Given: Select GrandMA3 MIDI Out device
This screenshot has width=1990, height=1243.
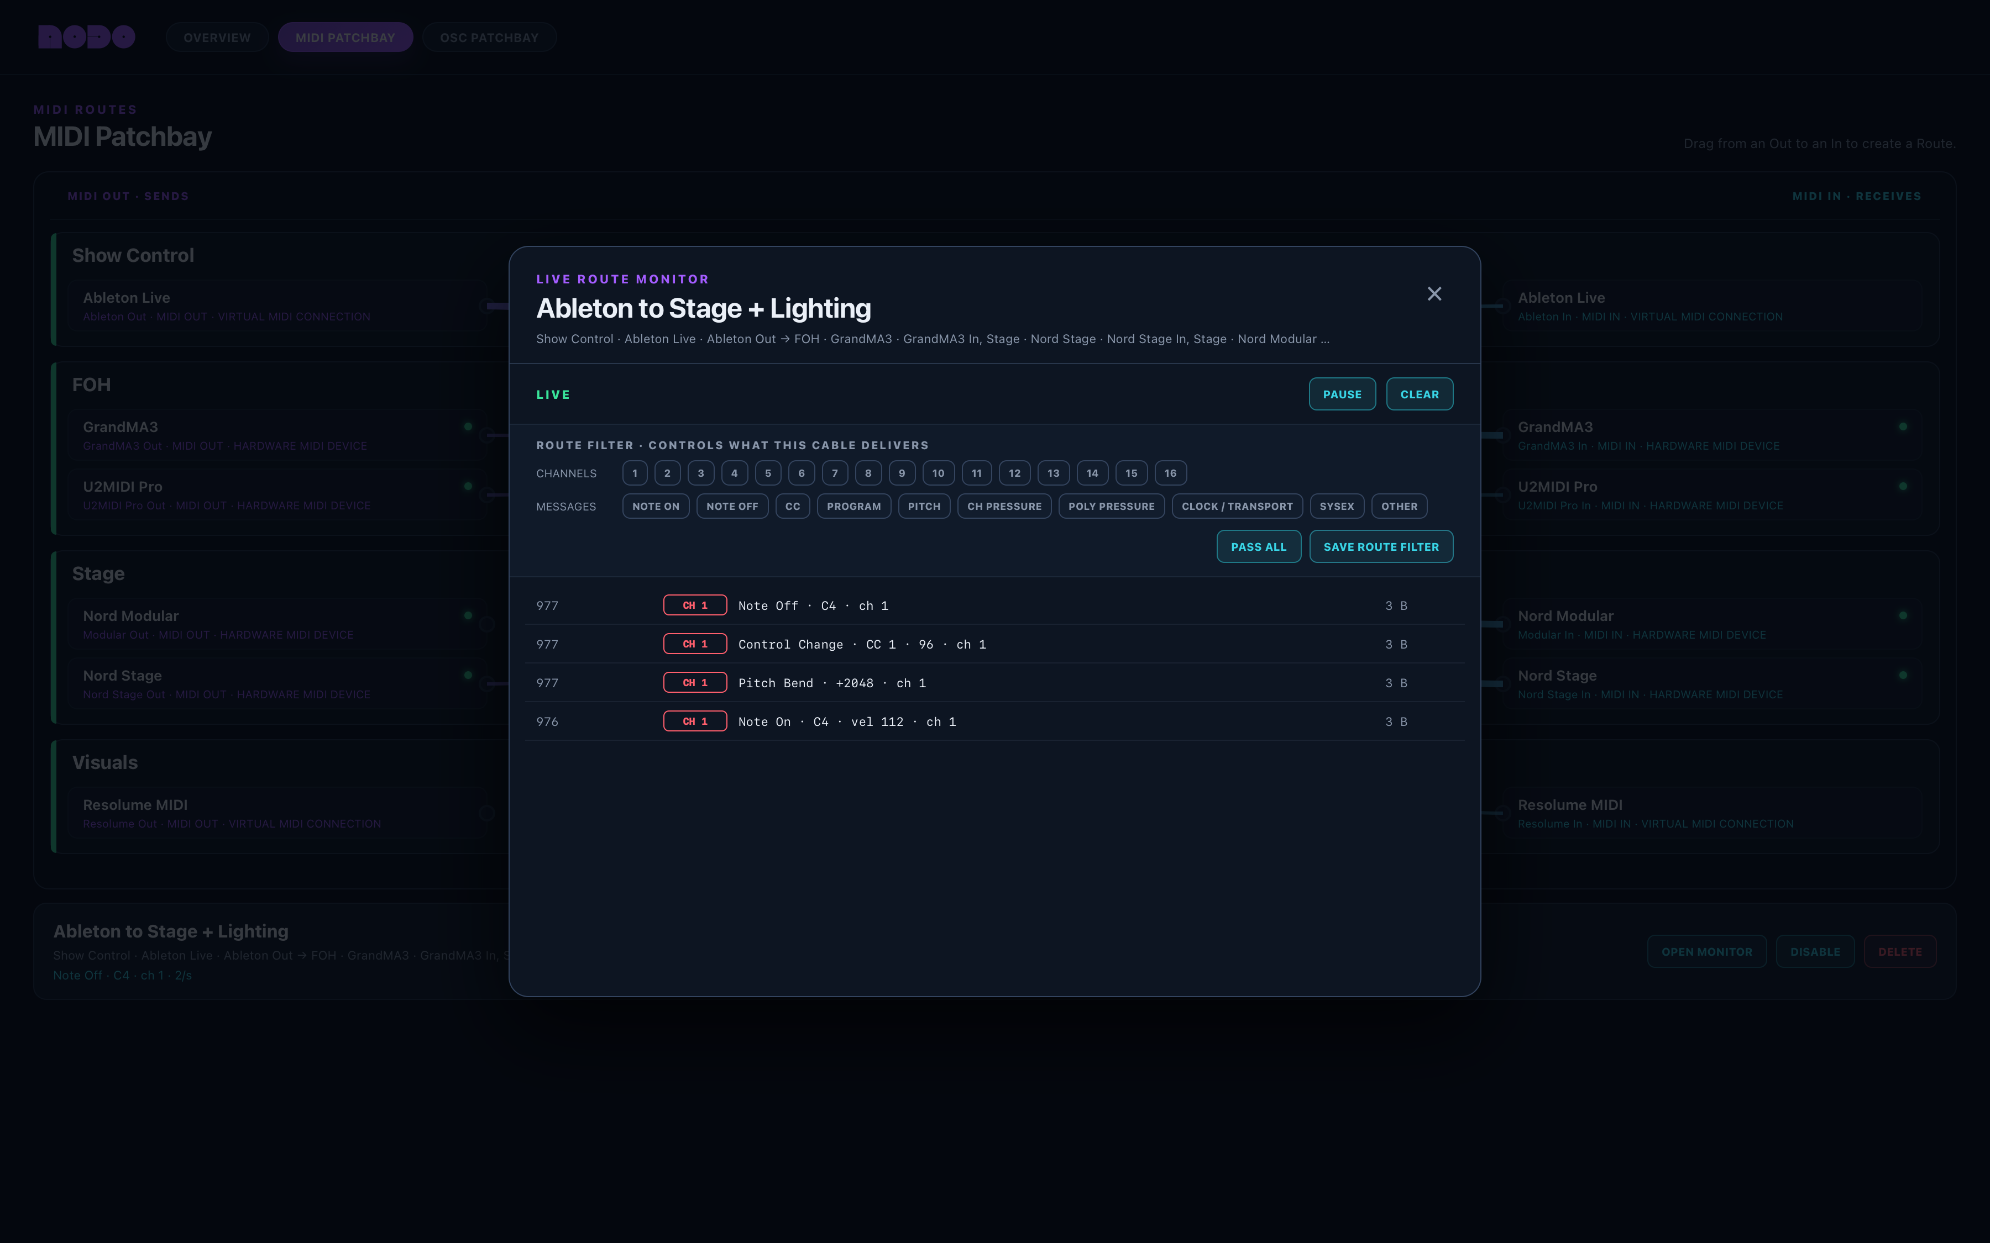Looking at the screenshot, I should (278, 436).
